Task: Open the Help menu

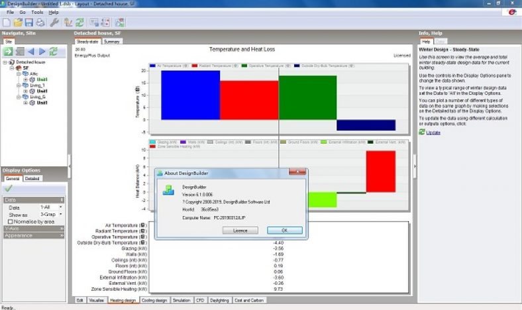Action: [x=54, y=13]
